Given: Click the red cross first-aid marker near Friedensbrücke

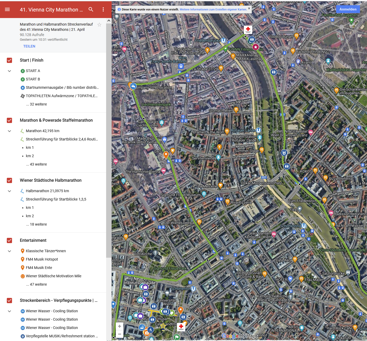Looking at the screenshot, I should (248, 29).
